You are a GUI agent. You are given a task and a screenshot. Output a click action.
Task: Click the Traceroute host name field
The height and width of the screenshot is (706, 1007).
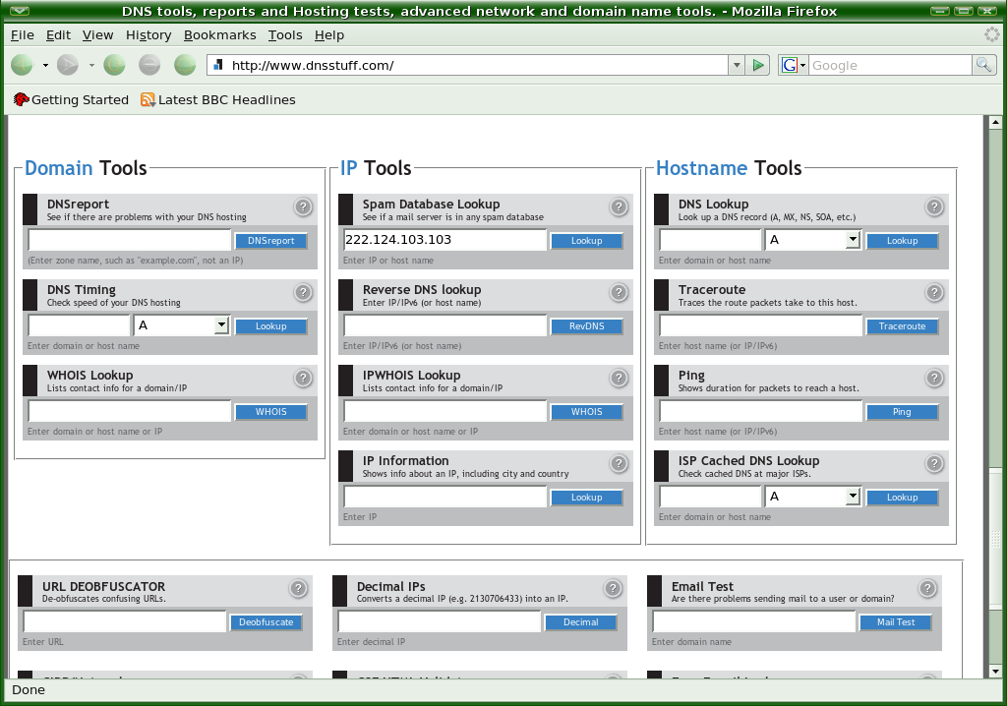point(761,325)
